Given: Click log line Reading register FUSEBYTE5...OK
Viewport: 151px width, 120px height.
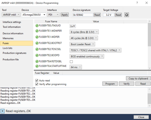Looking at the screenshot, I should click(18, 100).
